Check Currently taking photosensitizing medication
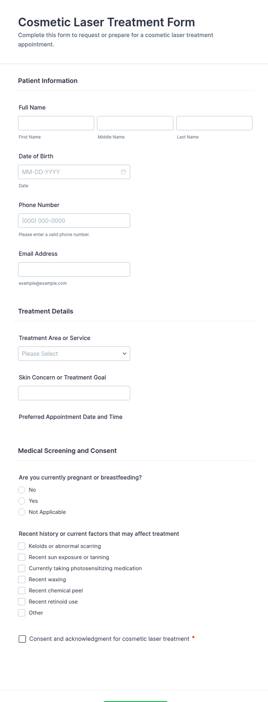Screen dimensions: 268x702 click(22, 568)
